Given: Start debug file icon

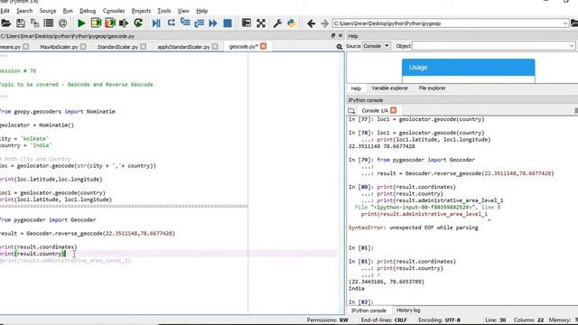Looking at the screenshot, I should 156,23.
